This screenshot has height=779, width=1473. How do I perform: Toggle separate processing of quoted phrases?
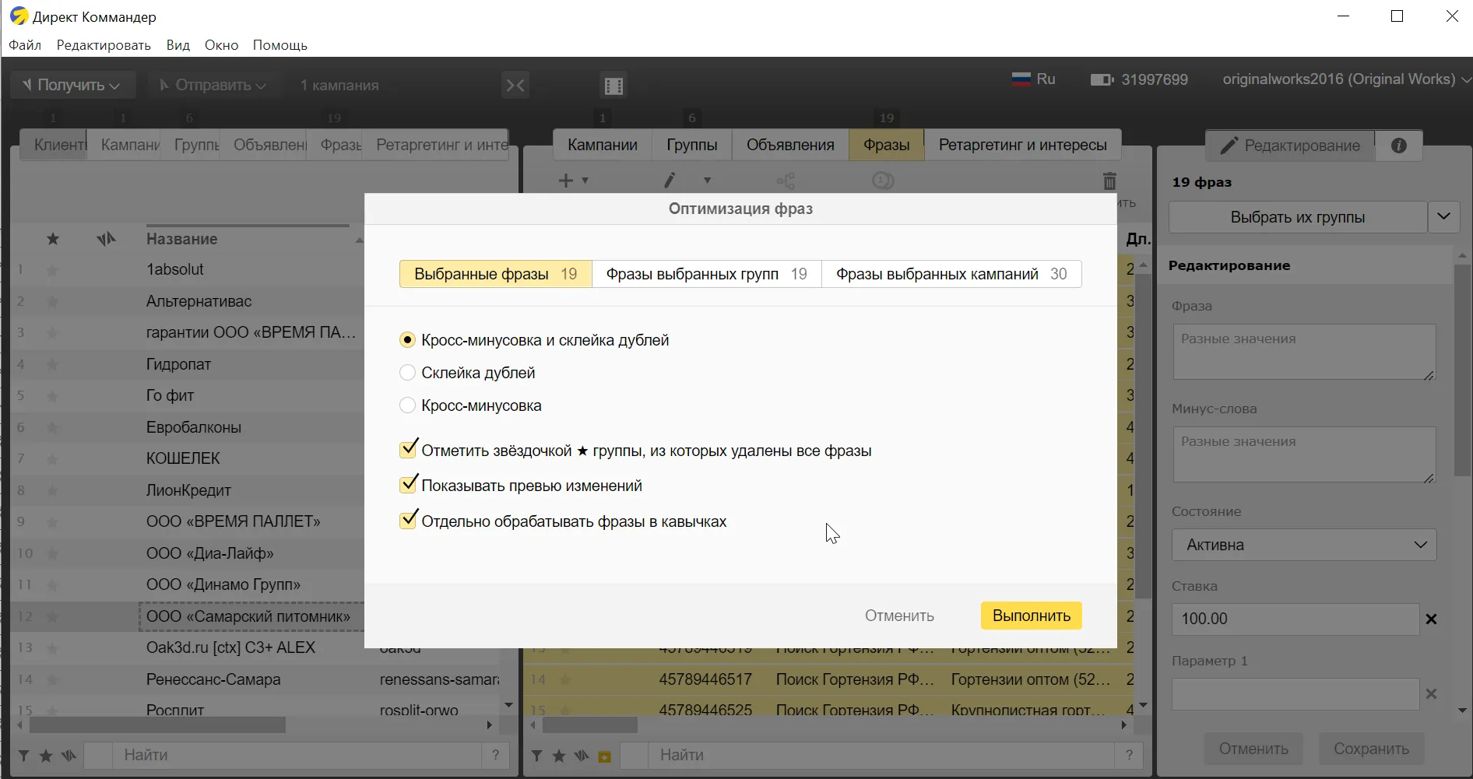coord(408,521)
